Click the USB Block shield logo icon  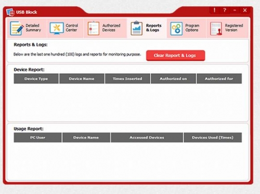(x=10, y=12)
